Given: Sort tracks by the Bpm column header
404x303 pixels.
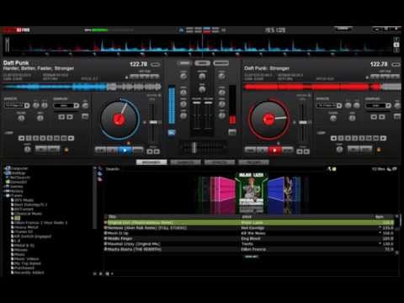Looking at the screenshot, I should tap(380, 217).
